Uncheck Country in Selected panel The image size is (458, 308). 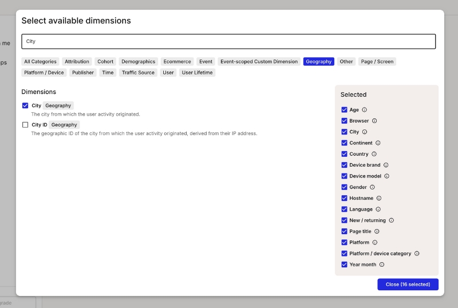[x=345, y=154]
